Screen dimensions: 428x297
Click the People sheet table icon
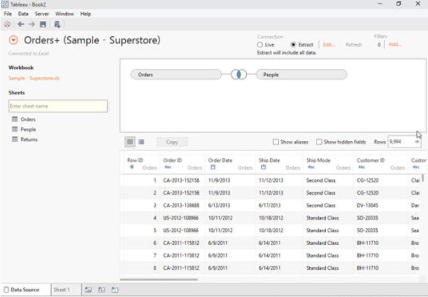(15, 129)
